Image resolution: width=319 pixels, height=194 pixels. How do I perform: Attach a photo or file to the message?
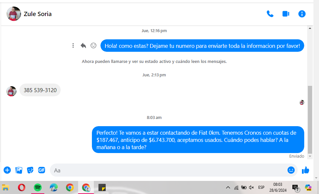point(19,170)
